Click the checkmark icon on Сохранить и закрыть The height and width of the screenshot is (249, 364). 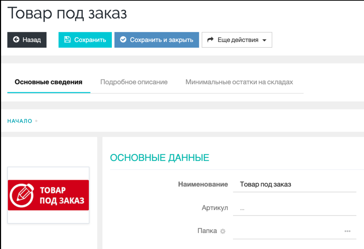coord(124,40)
